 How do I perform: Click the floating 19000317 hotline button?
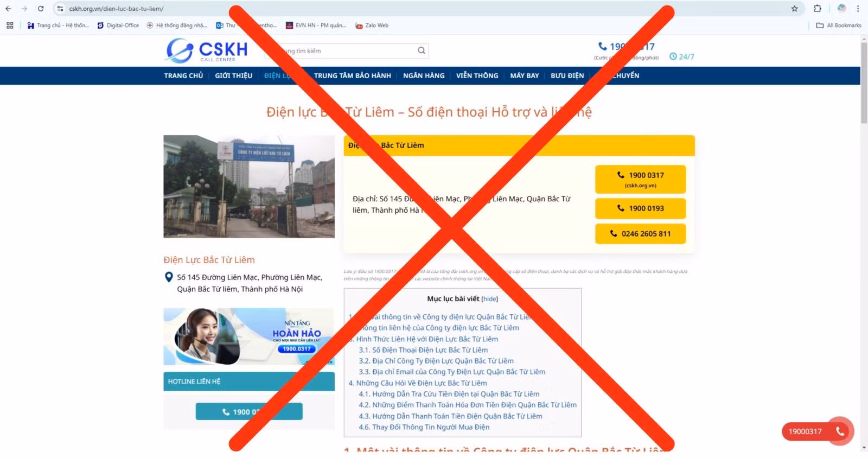(x=818, y=431)
